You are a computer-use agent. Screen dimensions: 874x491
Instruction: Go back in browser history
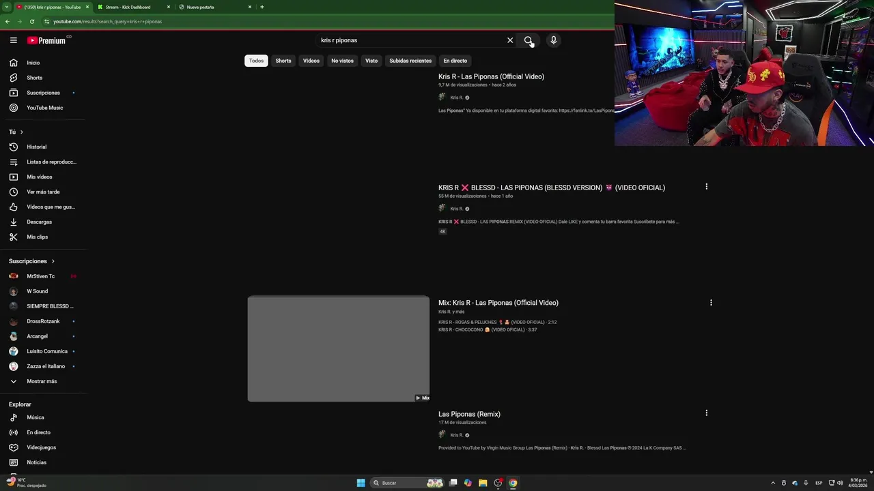coord(7,21)
